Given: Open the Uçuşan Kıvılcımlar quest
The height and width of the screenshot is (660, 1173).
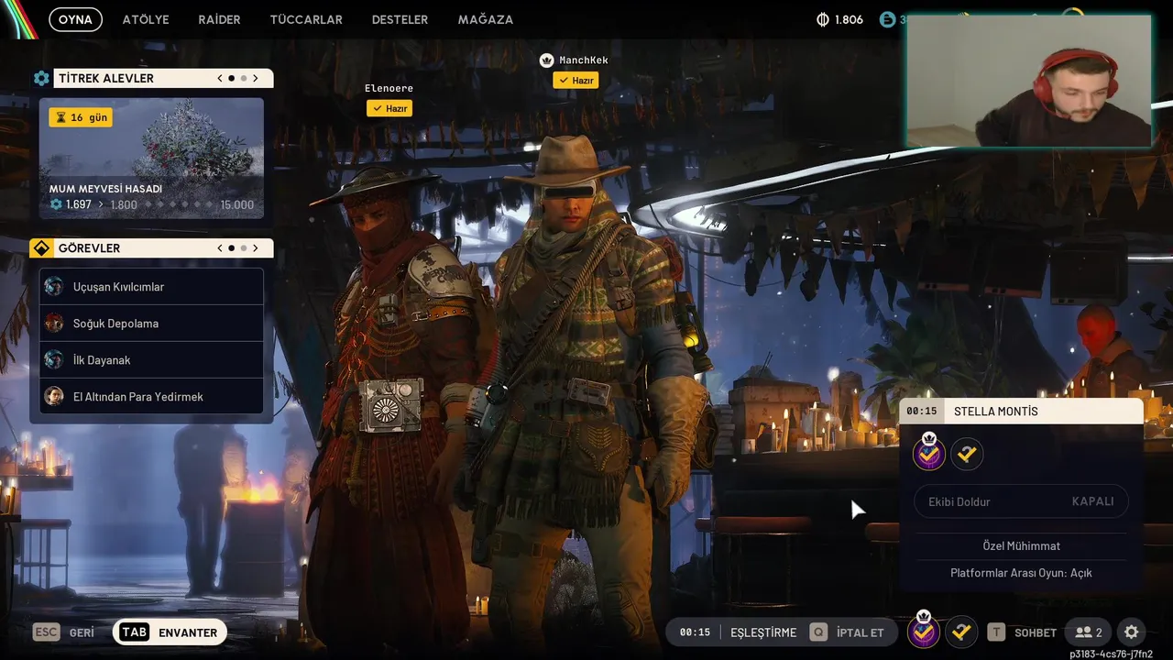Looking at the screenshot, I should point(151,287).
